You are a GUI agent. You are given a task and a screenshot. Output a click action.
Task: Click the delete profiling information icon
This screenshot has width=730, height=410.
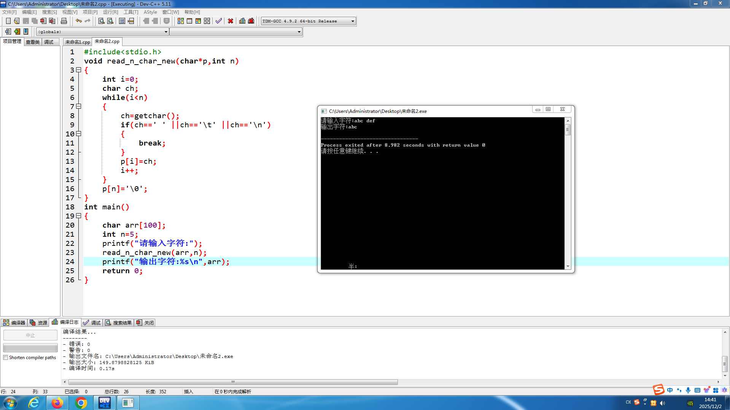[x=251, y=21]
